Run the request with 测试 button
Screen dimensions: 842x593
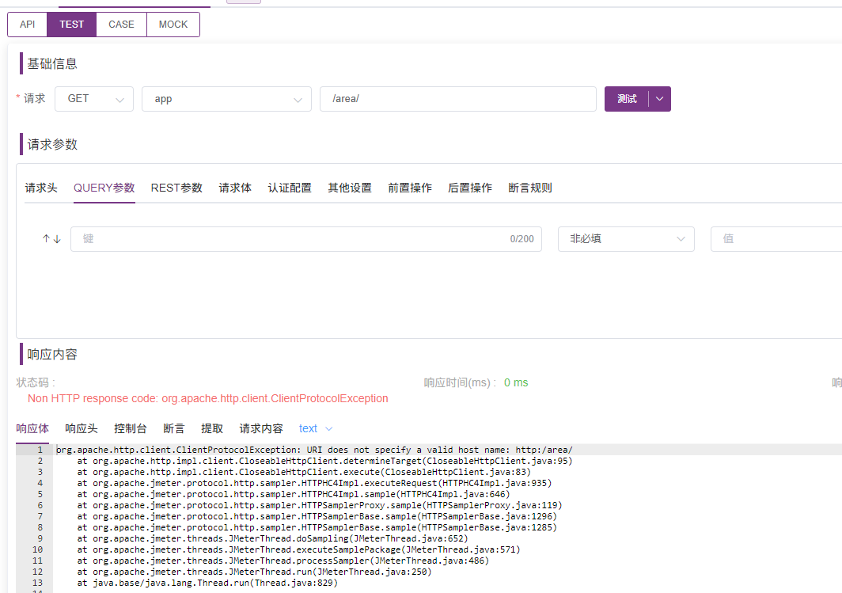(x=627, y=99)
